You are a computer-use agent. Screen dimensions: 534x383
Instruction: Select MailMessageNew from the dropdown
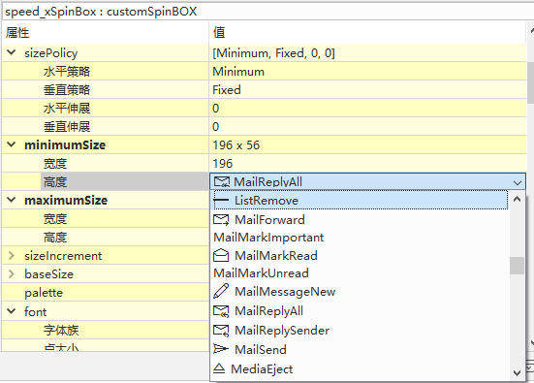361,292
